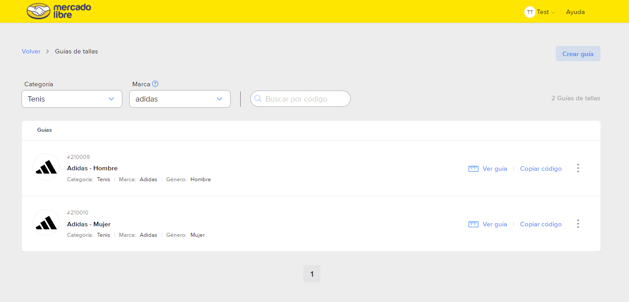Open the Marca dropdown showing adidas
The image size is (629, 302).
click(x=180, y=99)
